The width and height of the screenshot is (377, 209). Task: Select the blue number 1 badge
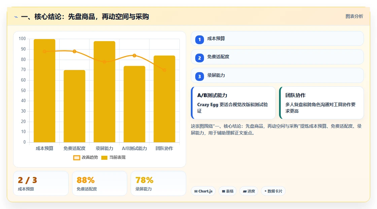(199, 39)
